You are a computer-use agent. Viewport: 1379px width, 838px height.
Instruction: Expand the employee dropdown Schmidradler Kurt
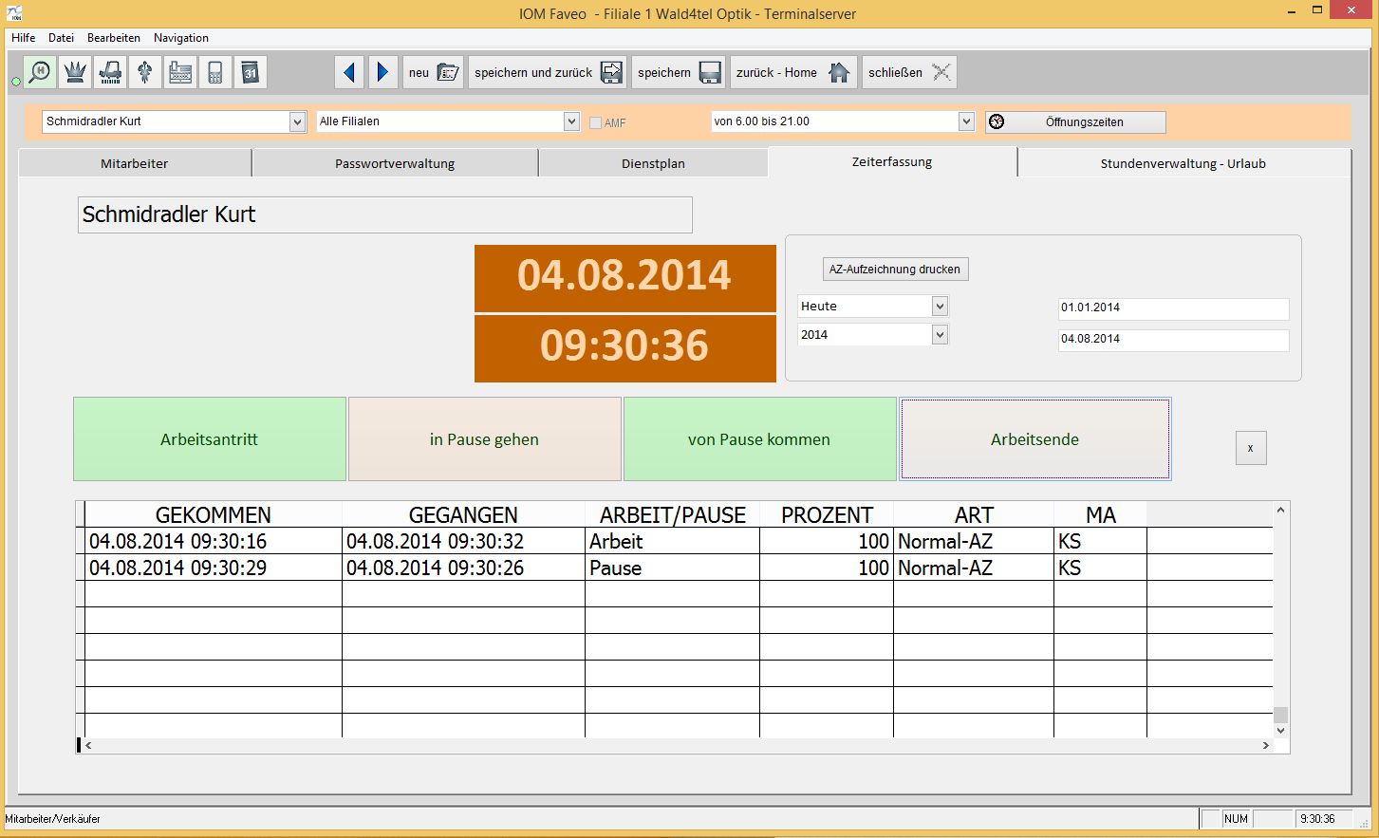(297, 121)
